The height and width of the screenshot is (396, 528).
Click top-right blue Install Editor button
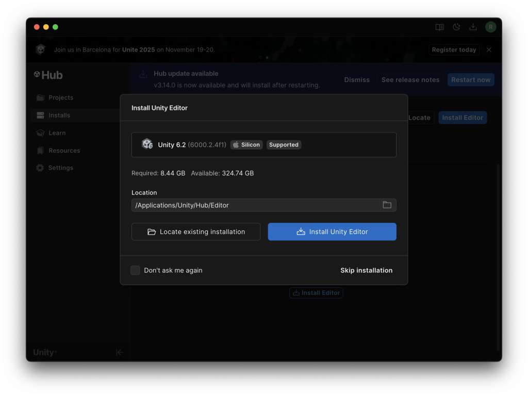click(463, 118)
